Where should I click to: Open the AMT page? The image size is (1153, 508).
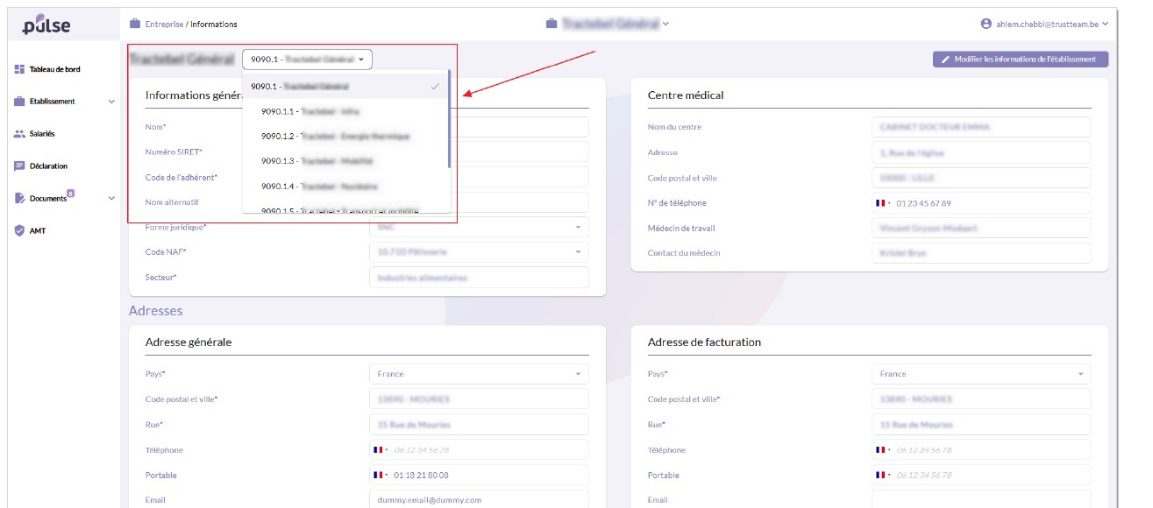tap(38, 231)
